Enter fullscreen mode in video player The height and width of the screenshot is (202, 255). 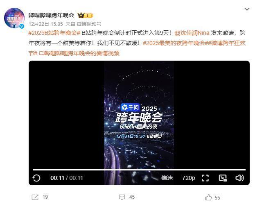[205, 178]
